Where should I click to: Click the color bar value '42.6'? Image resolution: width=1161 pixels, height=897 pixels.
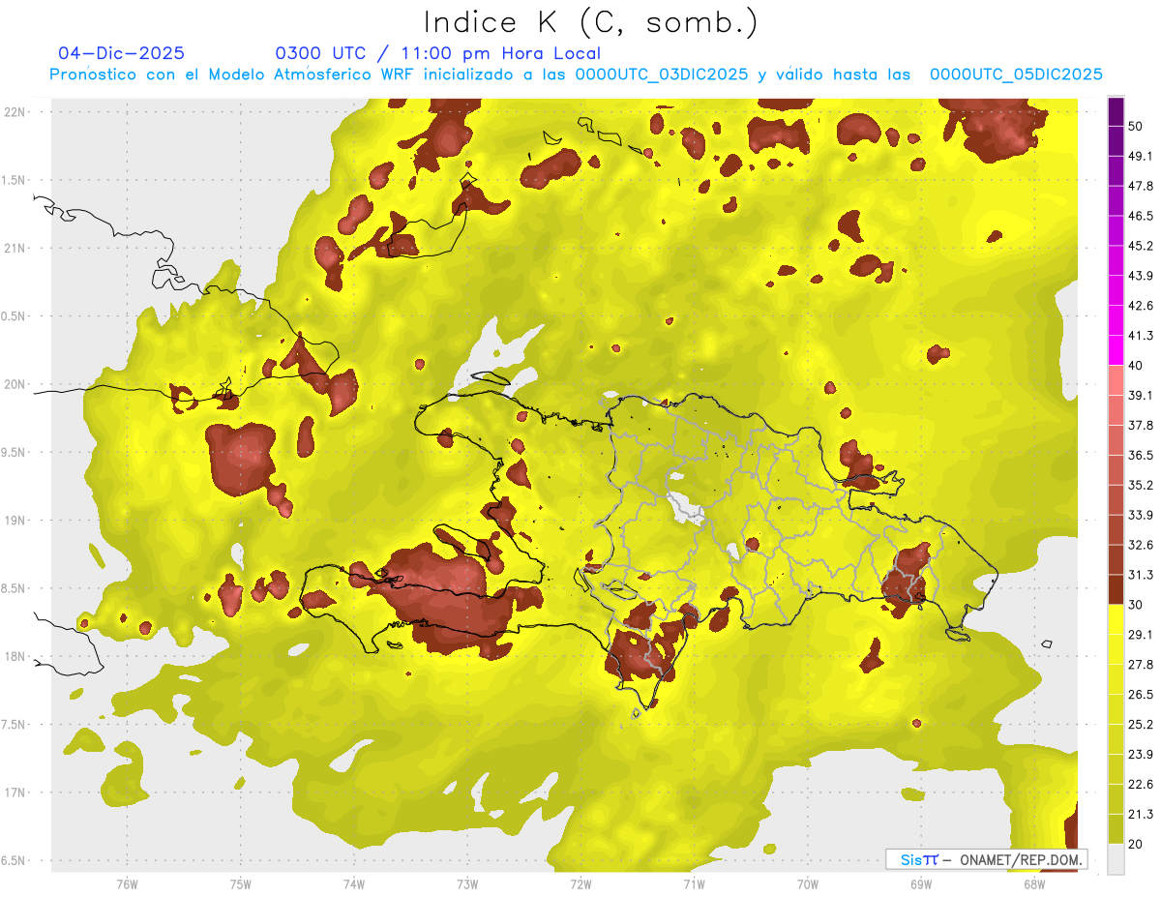pyautogui.click(x=1140, y=306)
